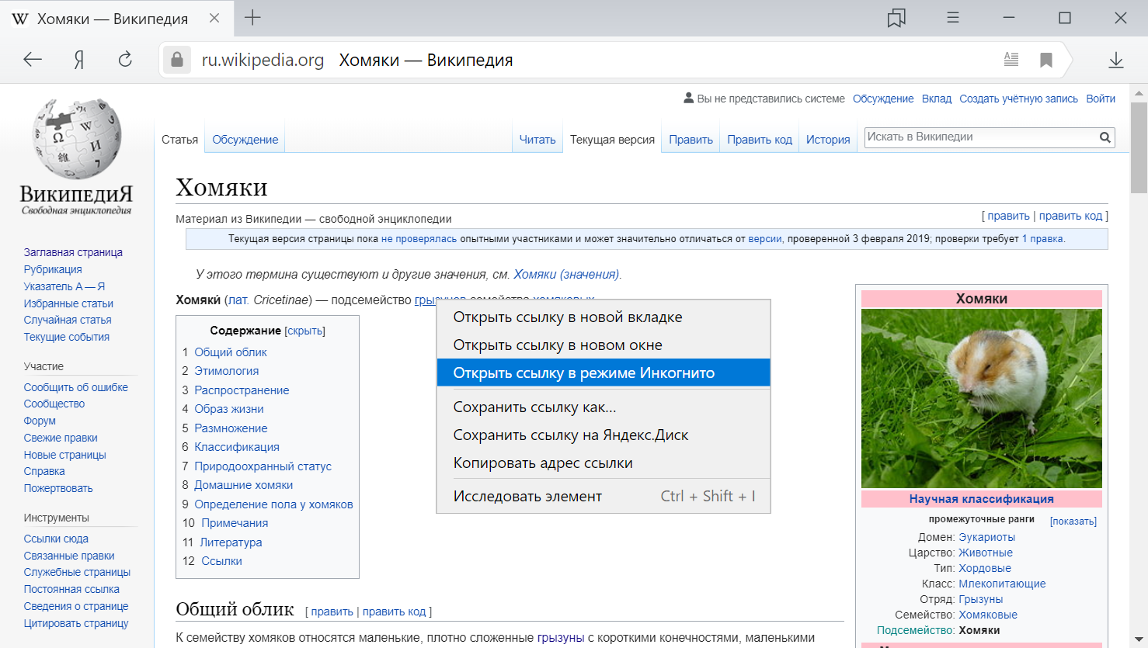1148x648 pixels.
Task: Select Копировать адрес ссылки
Action: (x=604, y=463)
